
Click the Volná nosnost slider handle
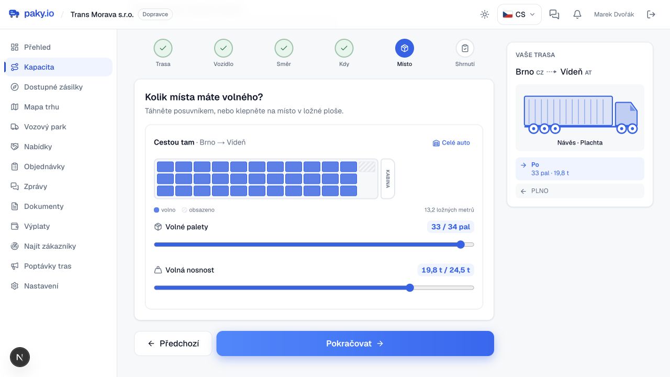[x=410, y=287]
